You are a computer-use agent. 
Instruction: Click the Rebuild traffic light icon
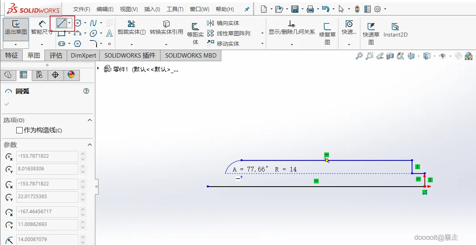[357, 9]
